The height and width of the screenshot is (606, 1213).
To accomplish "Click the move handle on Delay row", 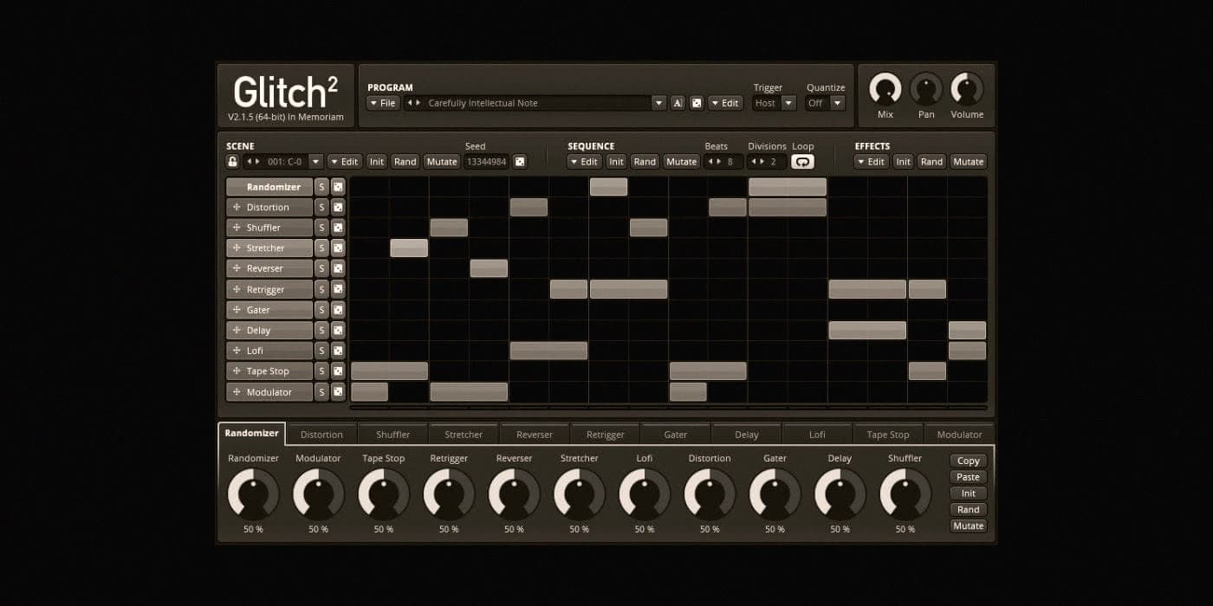I will [x=237, y=331].
